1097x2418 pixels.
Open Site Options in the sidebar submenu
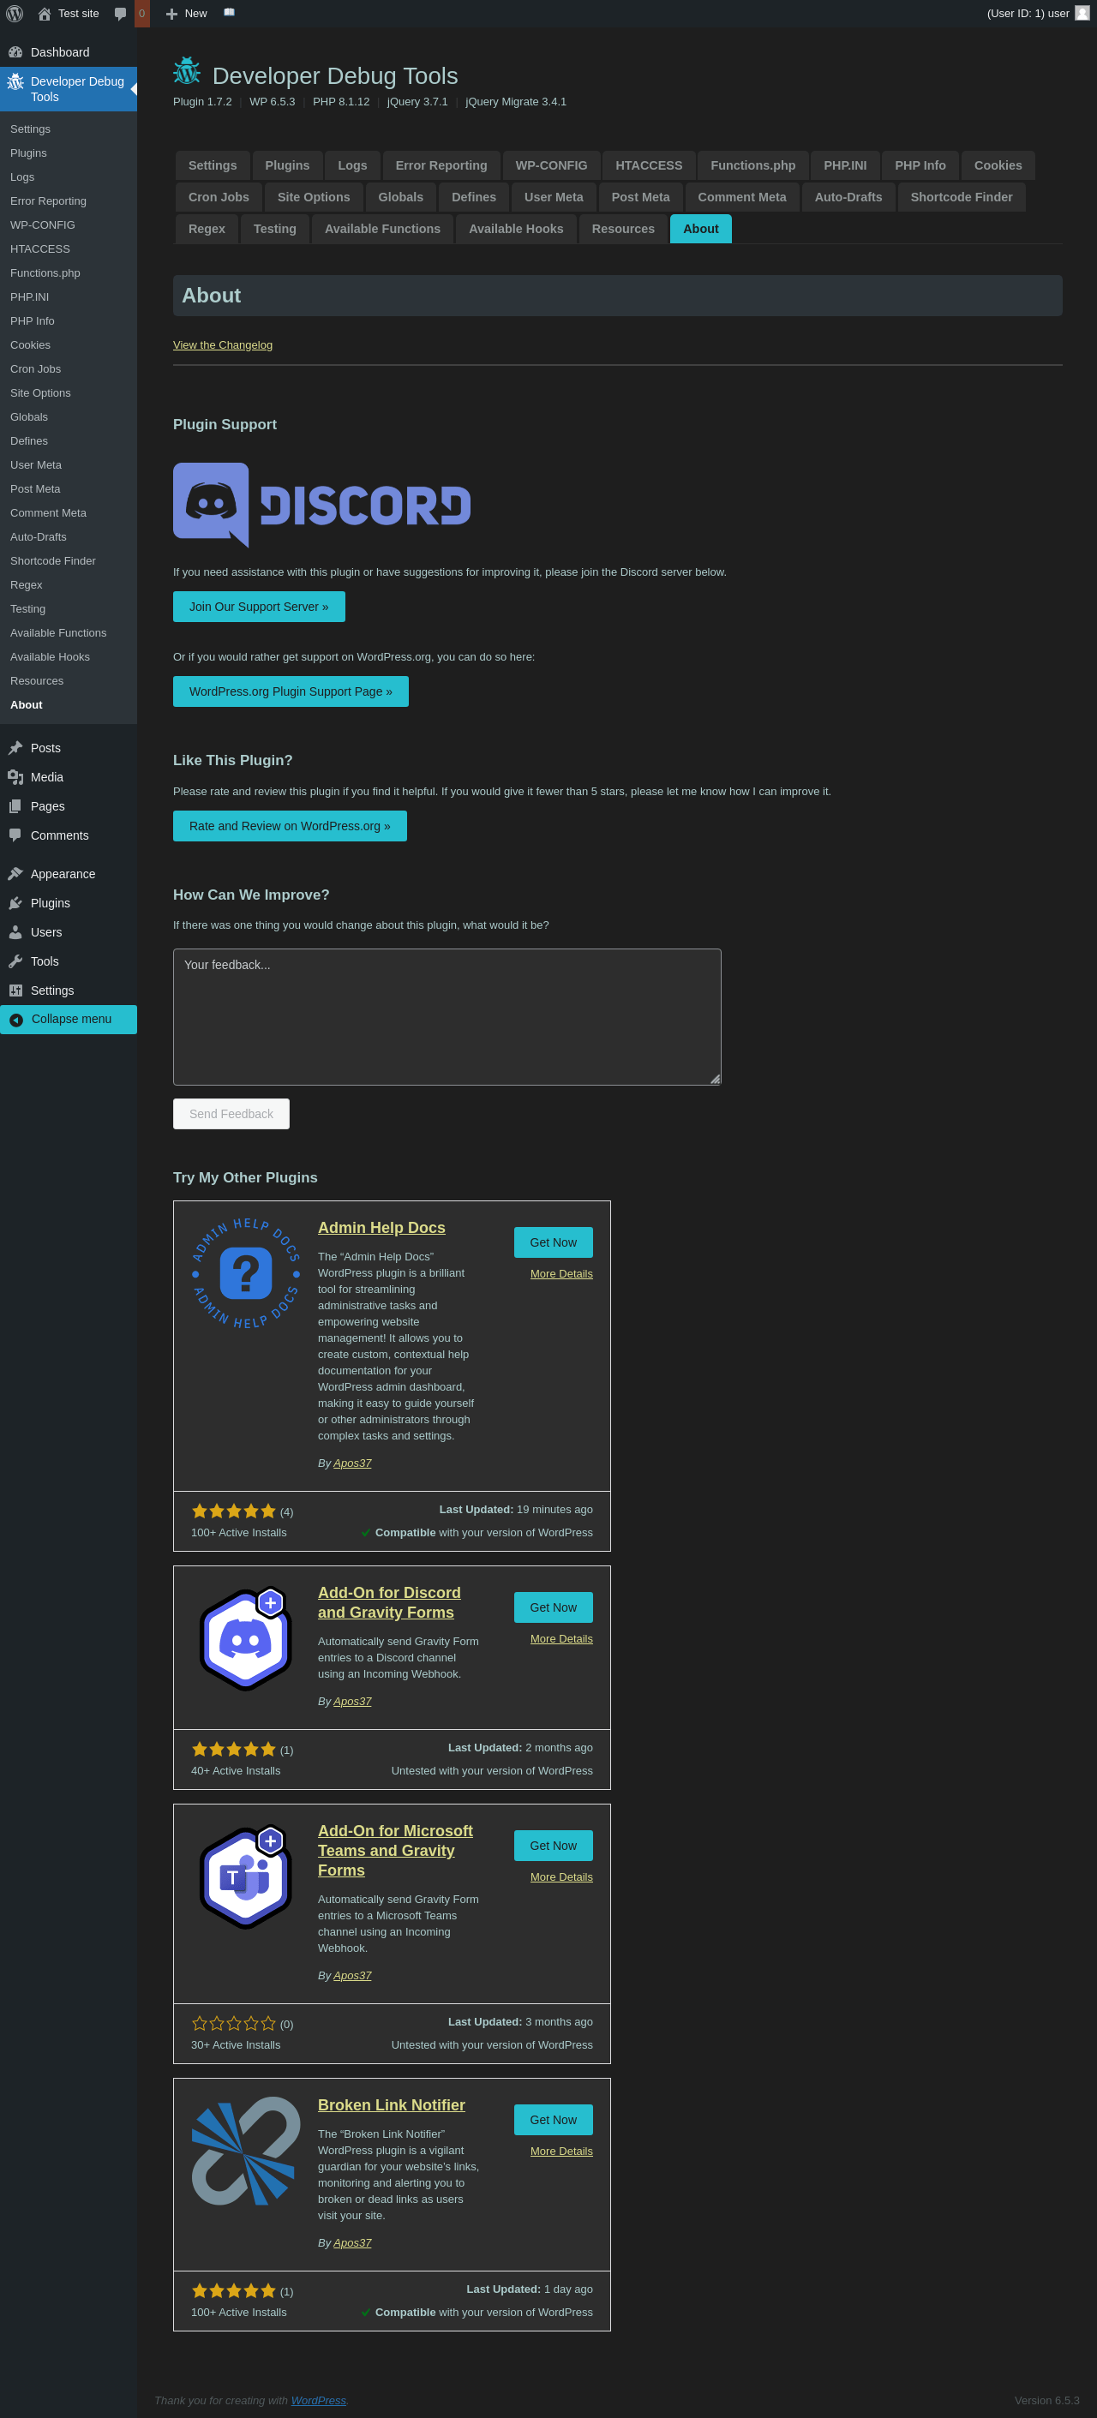[40, 393]
